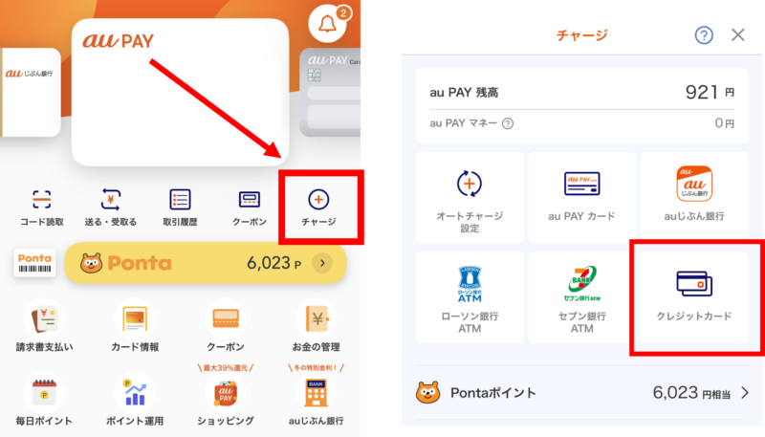Select セブン銀行ATM charge option
The width and height of the screenshot is (765, 437).
pos(581,295)
